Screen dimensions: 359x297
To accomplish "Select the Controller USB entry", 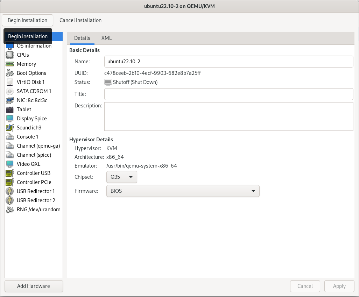I will coord(34,173).
